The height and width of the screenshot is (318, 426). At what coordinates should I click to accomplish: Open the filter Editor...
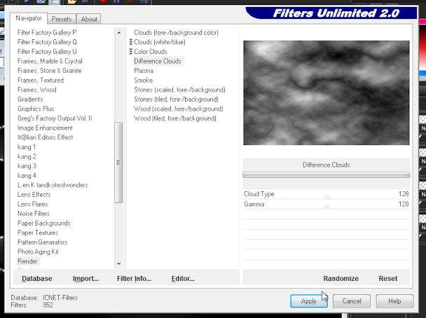(183, 278)
